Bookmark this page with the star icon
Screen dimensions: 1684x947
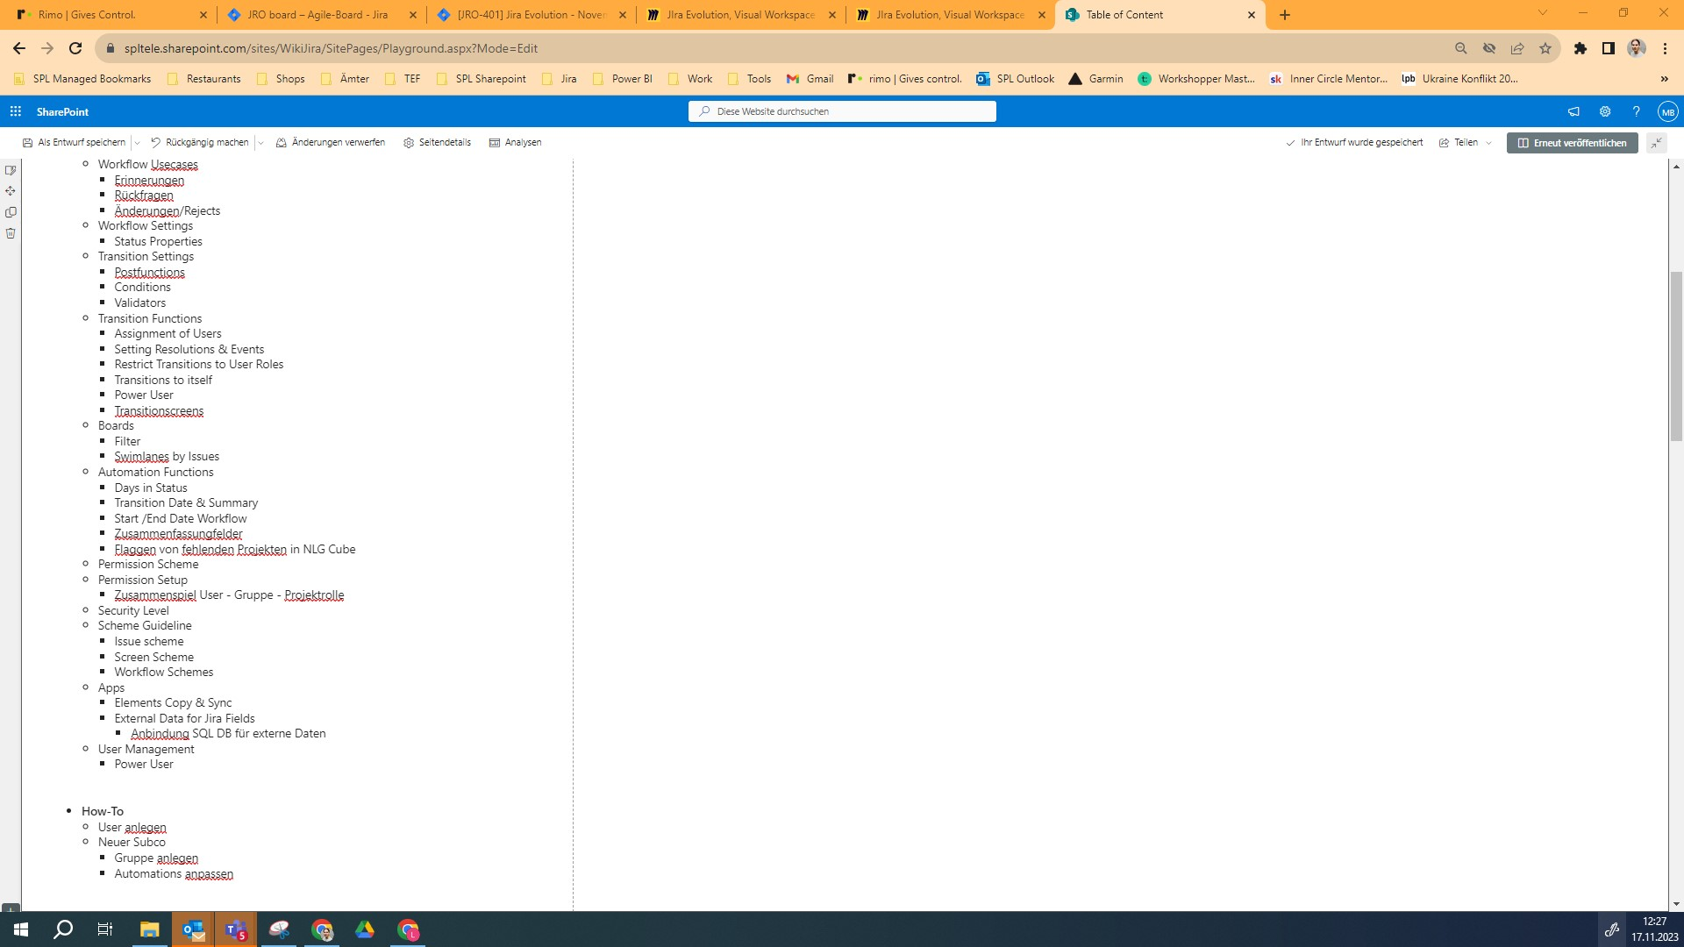1545,48
